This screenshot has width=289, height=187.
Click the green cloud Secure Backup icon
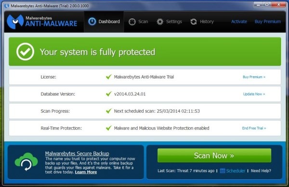[x=26, y=162]
